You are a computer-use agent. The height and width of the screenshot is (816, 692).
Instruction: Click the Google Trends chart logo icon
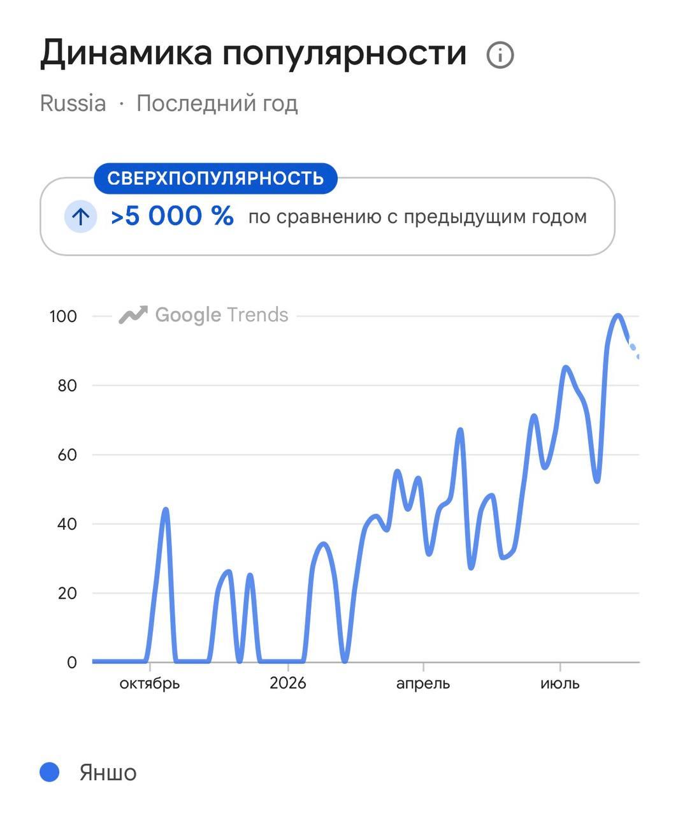coord(133,315)
